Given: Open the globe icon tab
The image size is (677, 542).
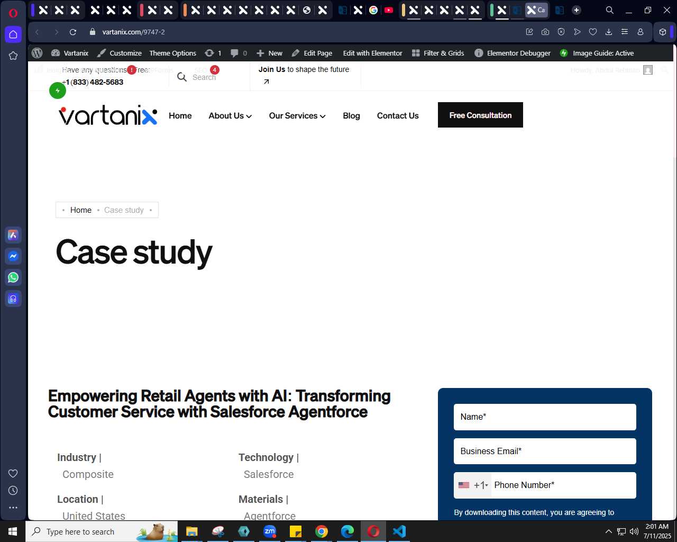Looking at the screenshot, I should [x=307, y=10].
